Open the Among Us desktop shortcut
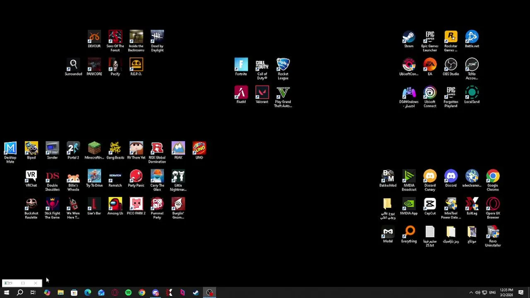This screenshot has width=530, height=298. (115, 206)
